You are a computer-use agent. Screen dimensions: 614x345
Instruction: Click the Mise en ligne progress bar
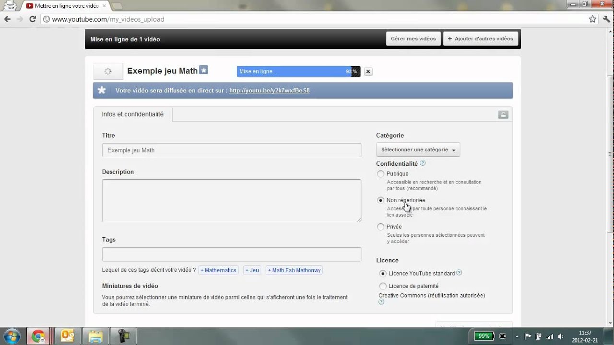pyautogui.click(x=298, y=71)
